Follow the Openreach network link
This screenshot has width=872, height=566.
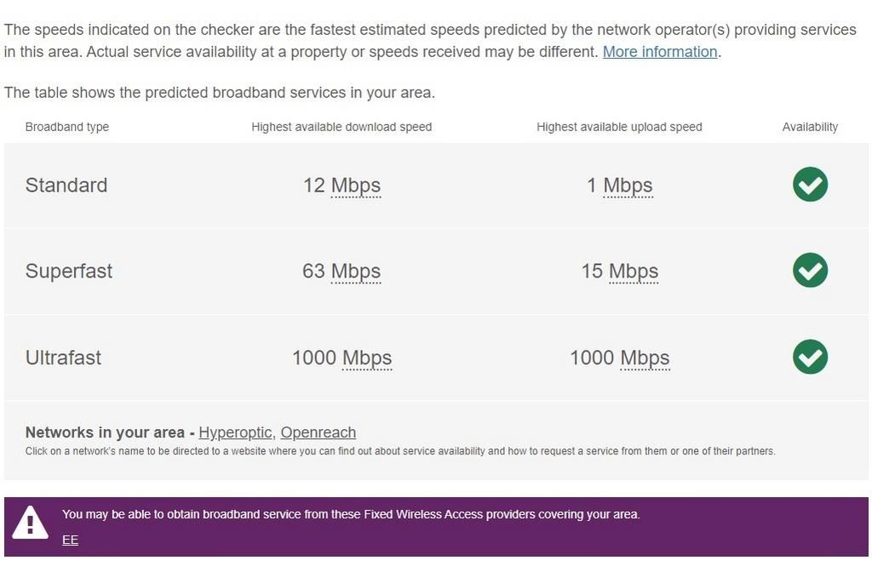[x=318, y=432]
